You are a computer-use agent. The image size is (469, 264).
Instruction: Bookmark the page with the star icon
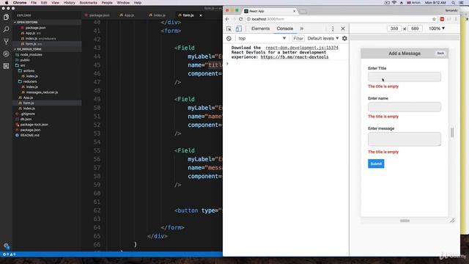pos(434,19)
